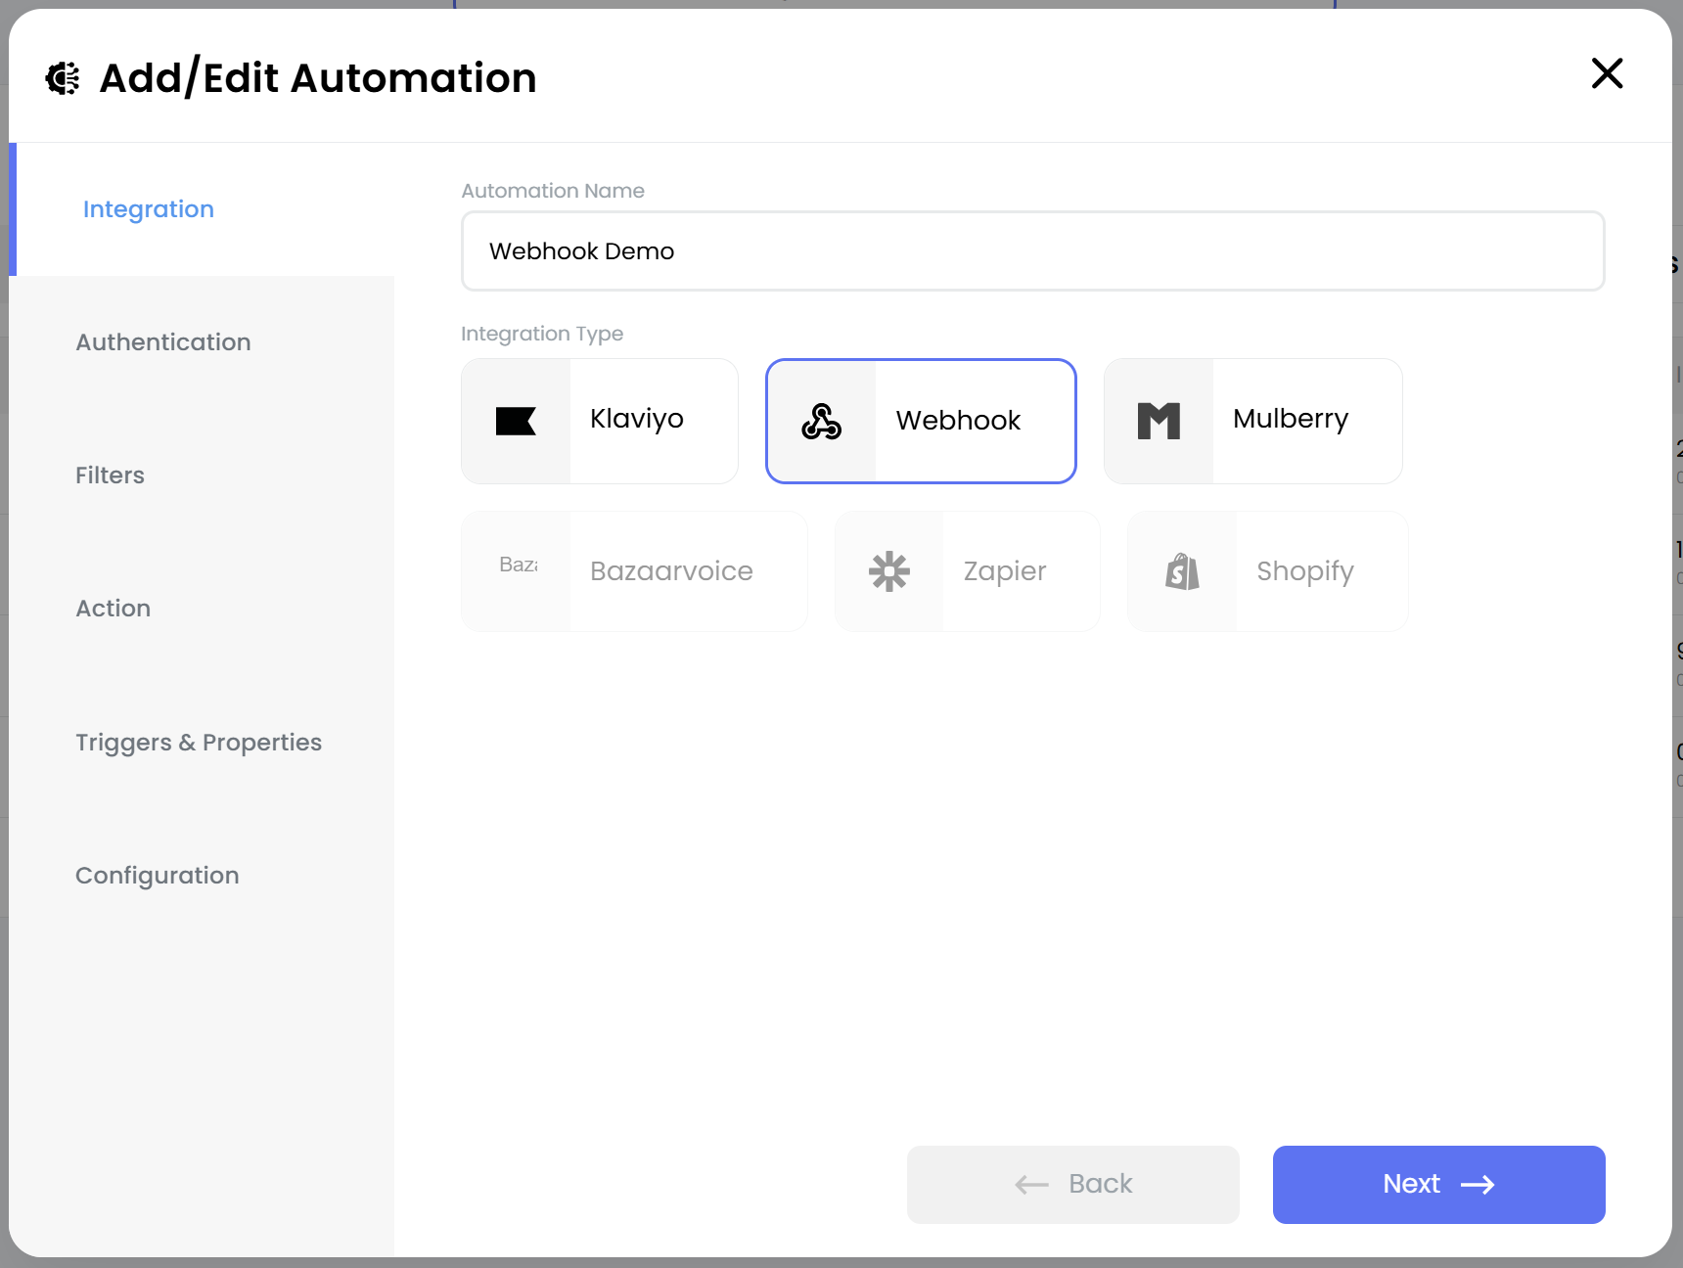
Task: Select Klaviyo integration type
Action: pyautogui.click(x=600, y=421)
